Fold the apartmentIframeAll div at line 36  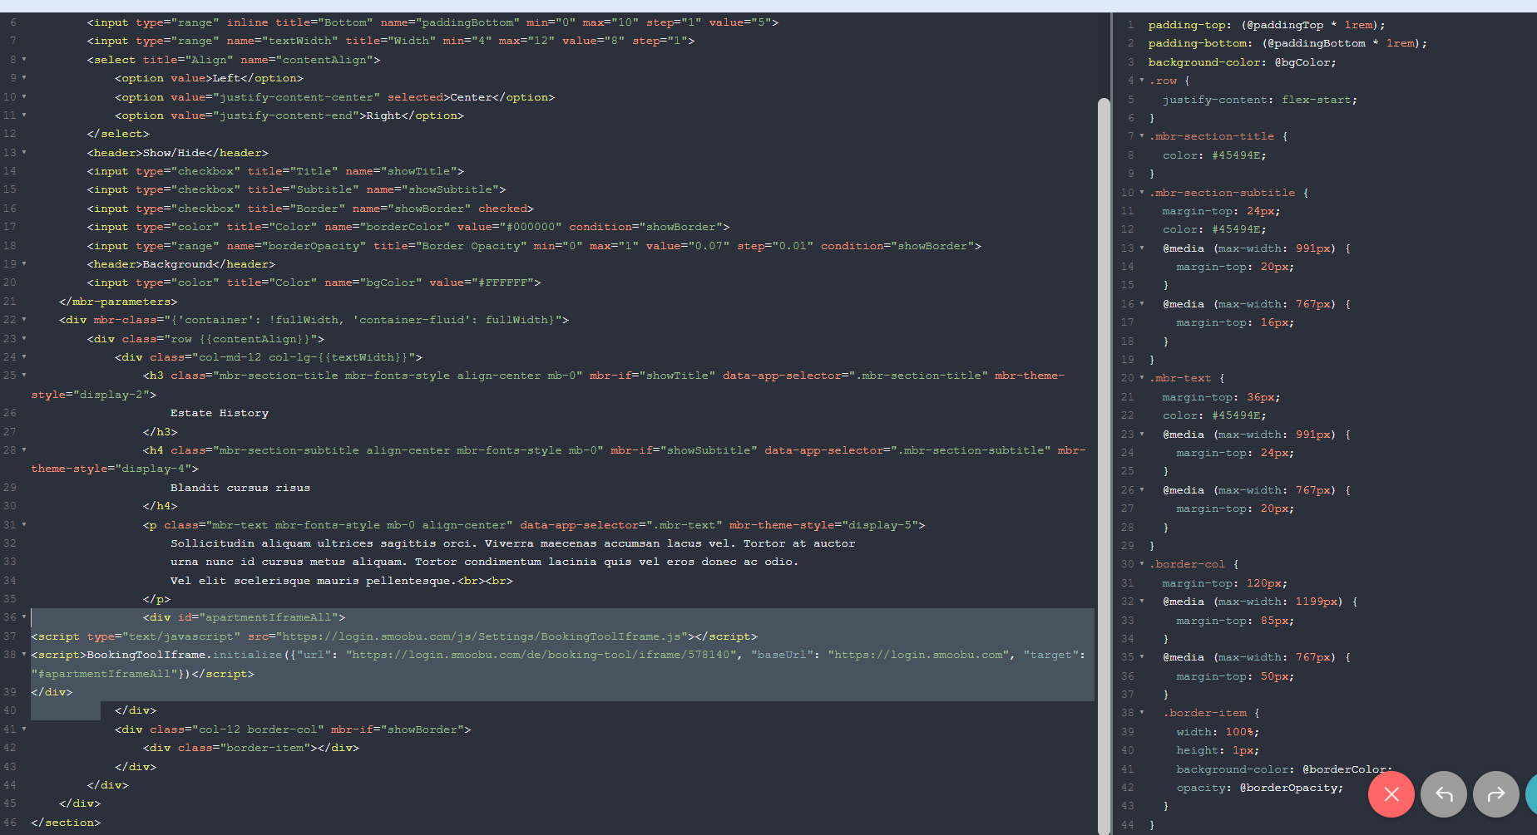pos(24,617)
